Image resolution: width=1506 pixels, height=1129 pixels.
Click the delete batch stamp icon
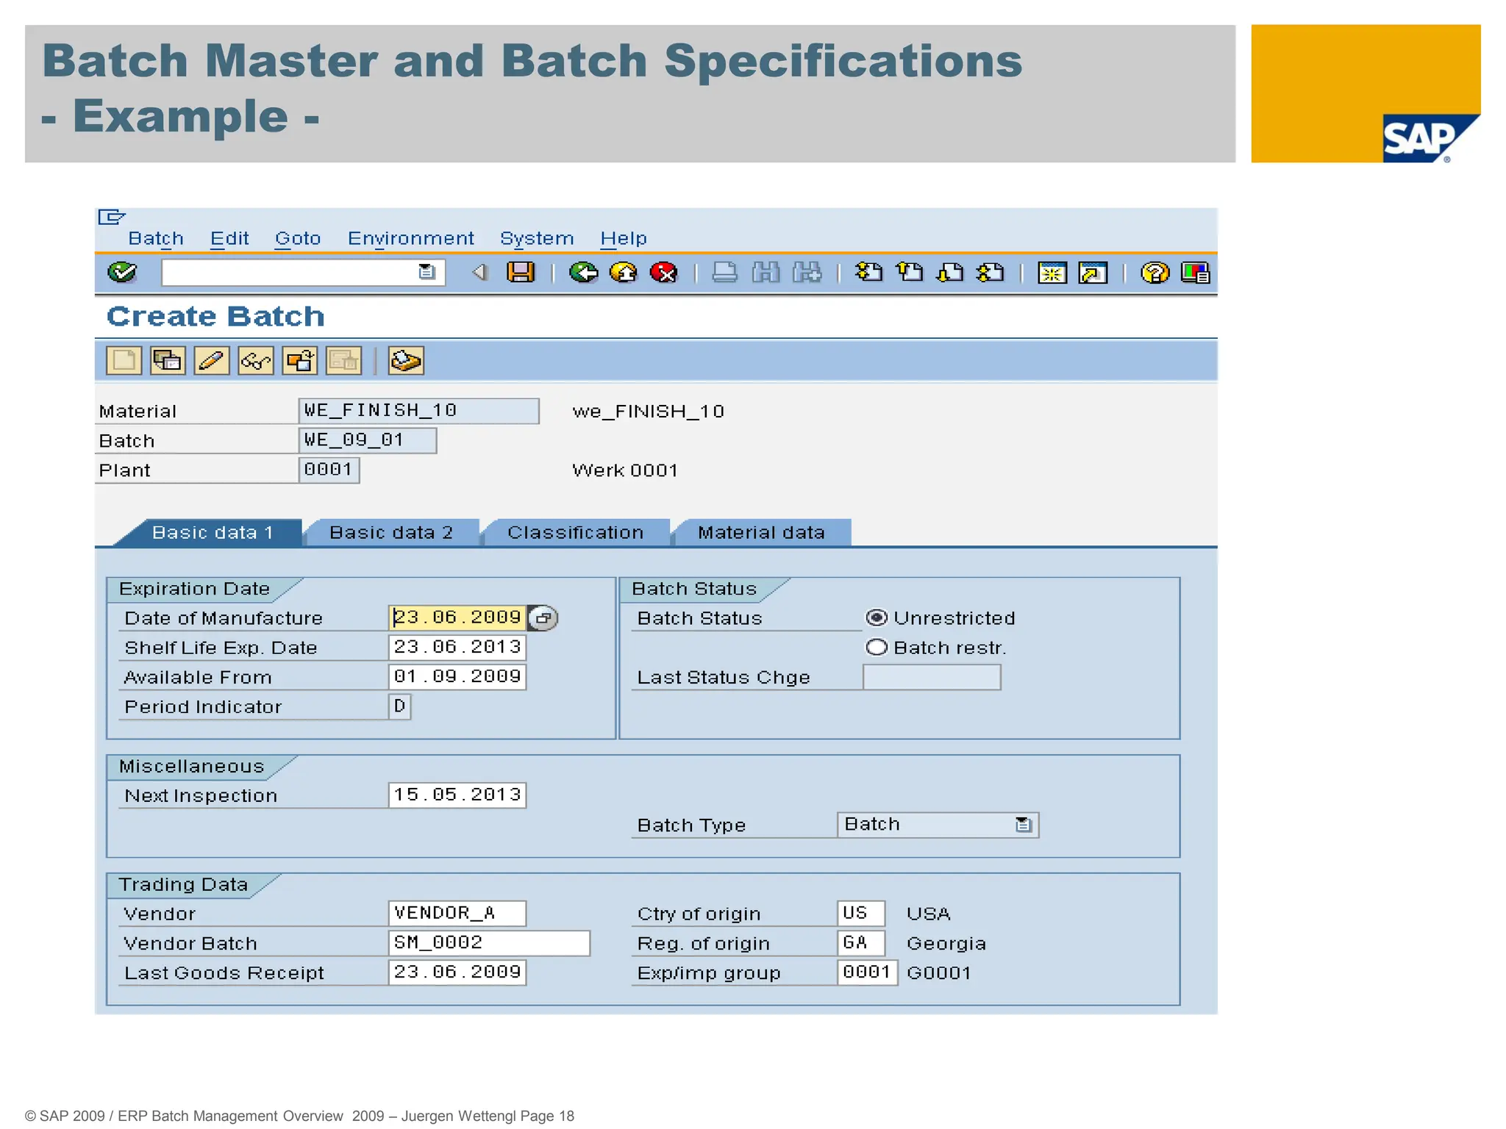[x=406, y=361]
